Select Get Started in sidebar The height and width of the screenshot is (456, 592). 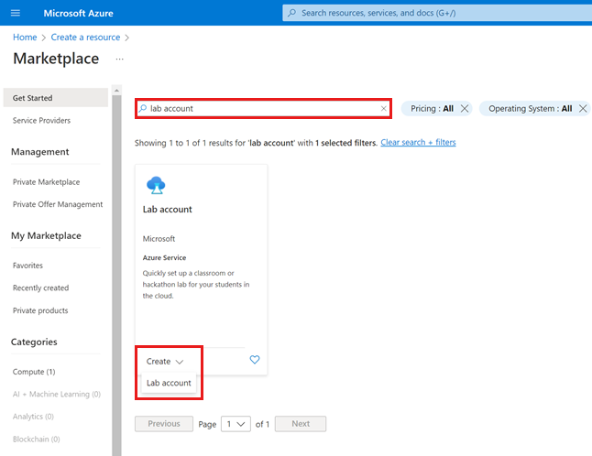pyautogui.click(x=56, y=98)
